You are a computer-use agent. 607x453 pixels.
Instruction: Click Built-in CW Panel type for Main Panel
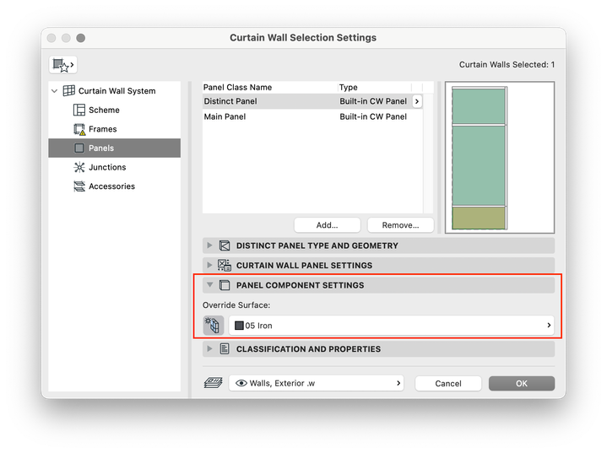tap(373, 116)
